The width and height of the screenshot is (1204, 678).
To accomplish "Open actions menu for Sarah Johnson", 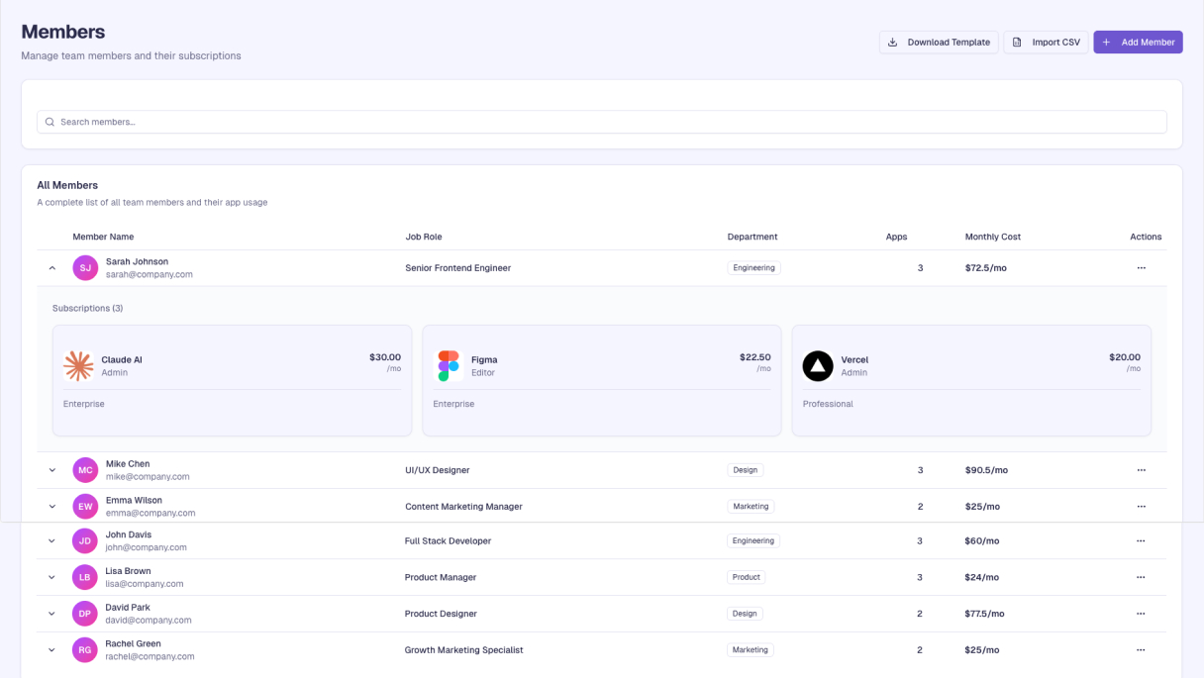I will [x=1141, y=268].
